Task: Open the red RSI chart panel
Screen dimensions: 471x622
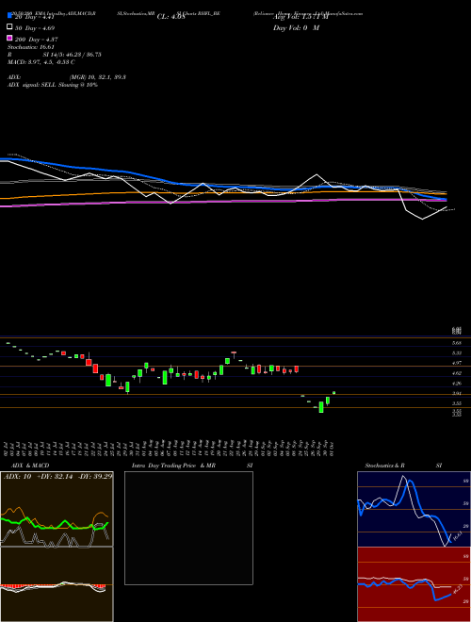Action: click(414, 584)
